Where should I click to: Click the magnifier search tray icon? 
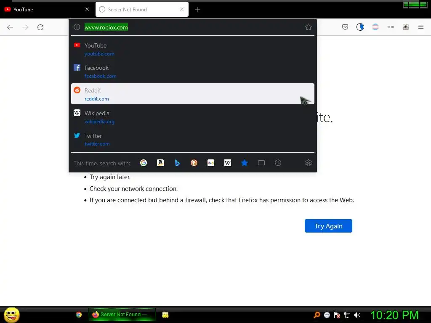point(317,315)
